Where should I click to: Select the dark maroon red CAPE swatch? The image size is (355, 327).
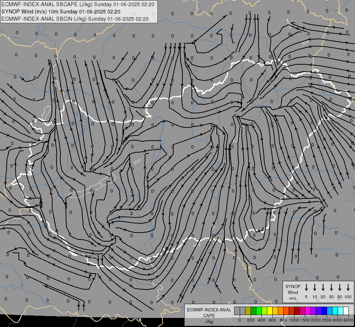click(297, 311)
